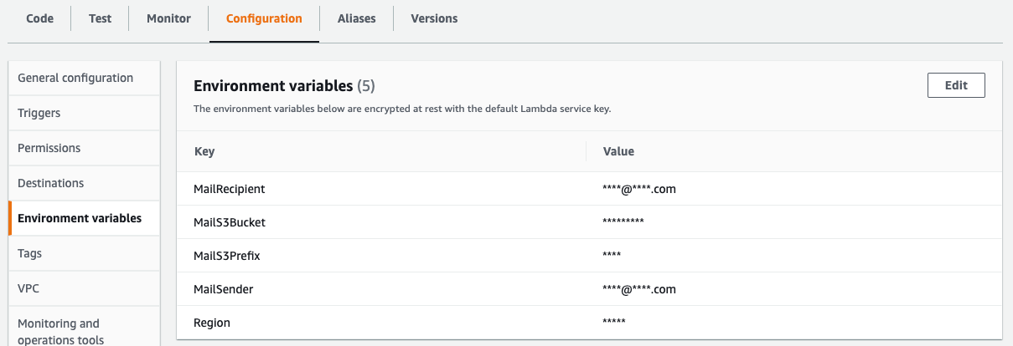The width and height of the screenshot is (1013, 346).
Task: Select the Configuration tab
Action: click(x=264, y=18)
